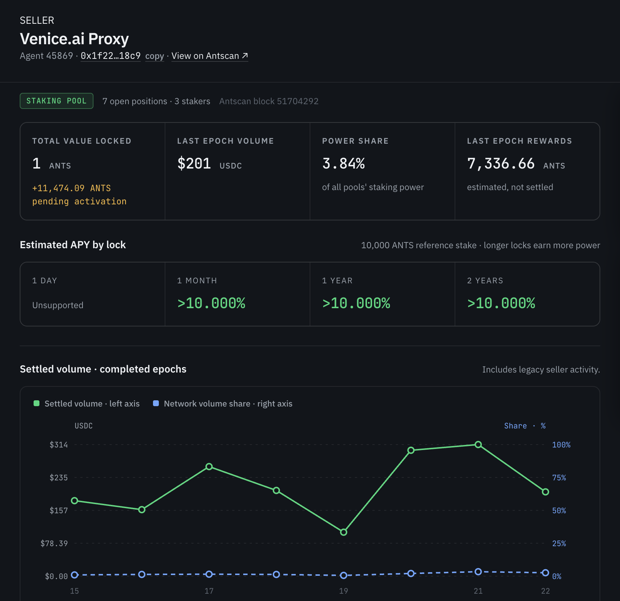The width and height of the screenshot is (620, 601).
Task: Click the STAKING POOL badge
Action: tap(57, 101)
